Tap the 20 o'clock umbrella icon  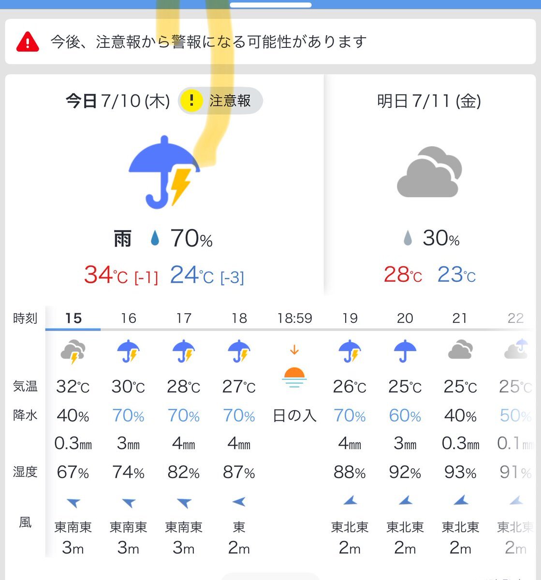(x=405, y=351)
